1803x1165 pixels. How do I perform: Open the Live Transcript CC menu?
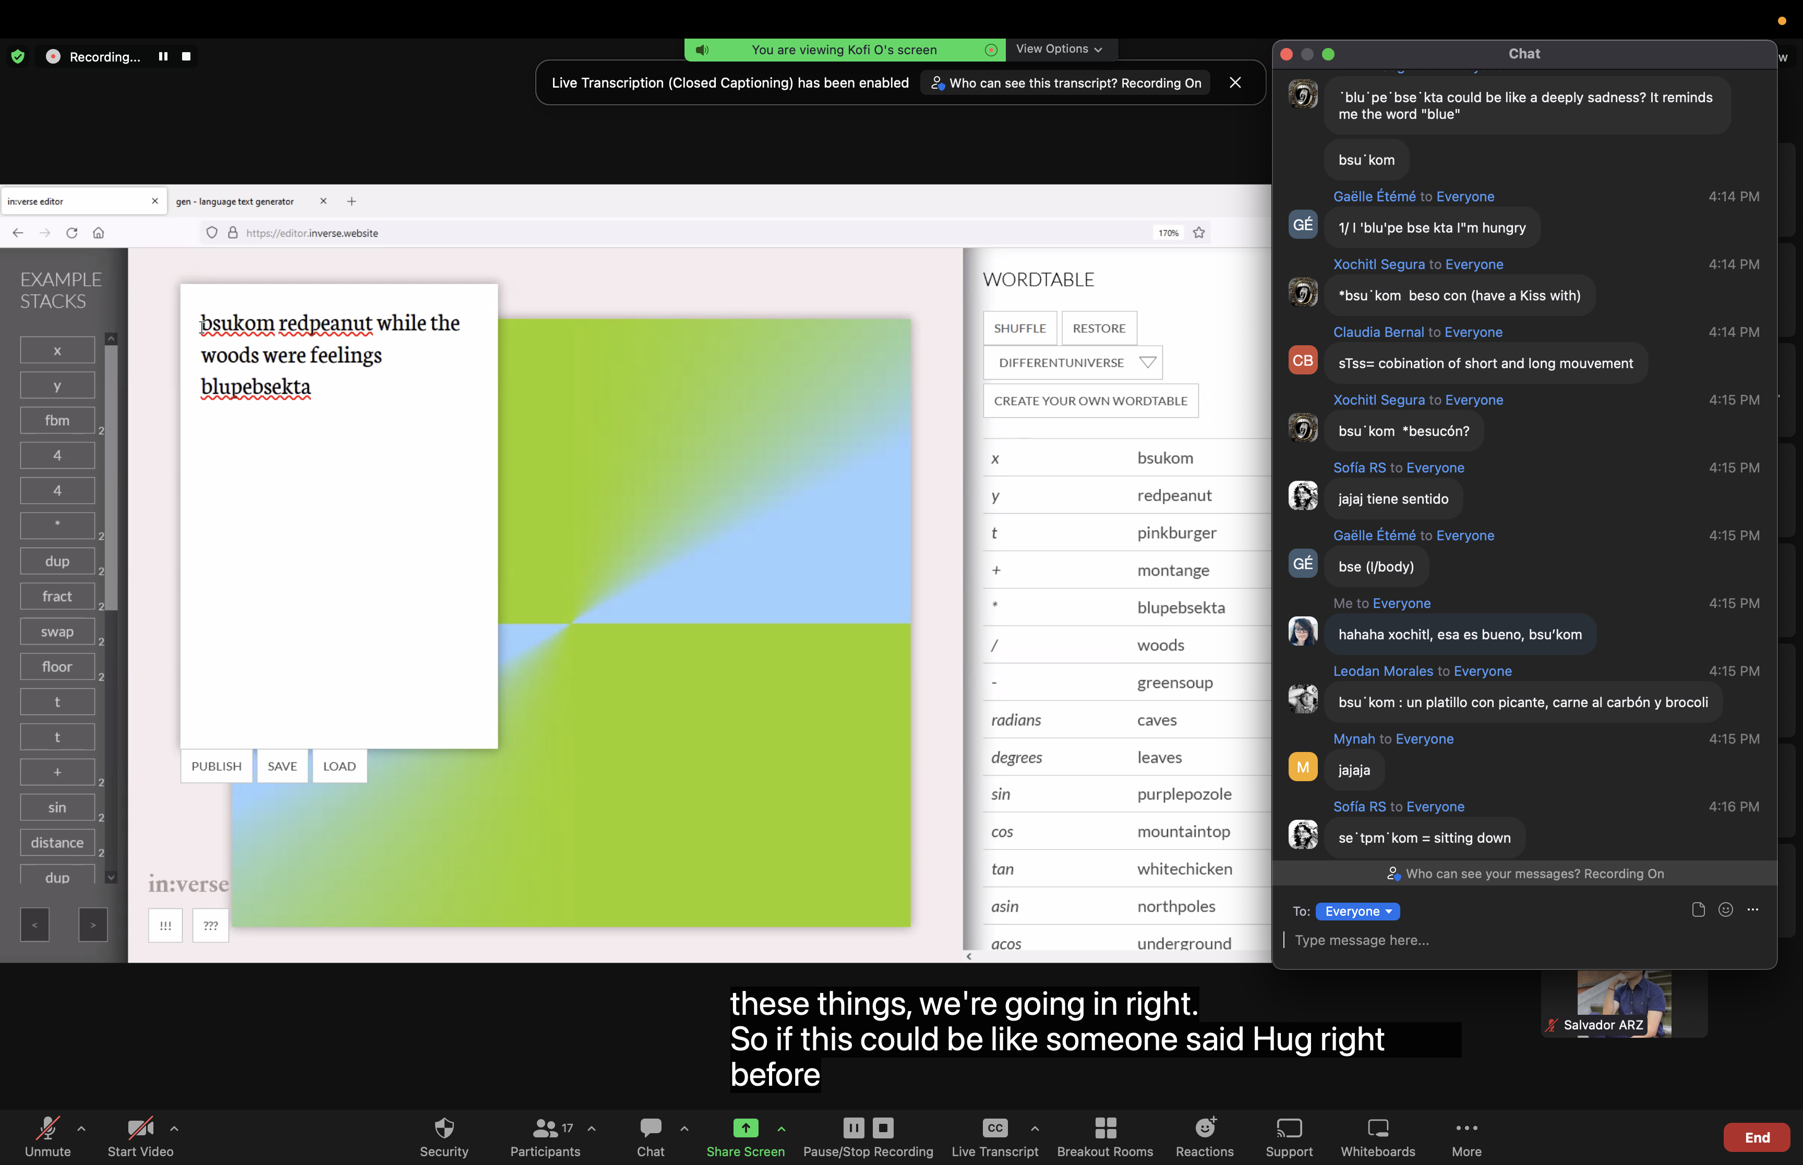point(994,1128)
